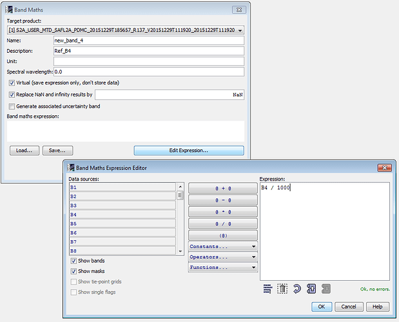Click the 'Ok, no errors.' status text

click(x=375, y=289)
